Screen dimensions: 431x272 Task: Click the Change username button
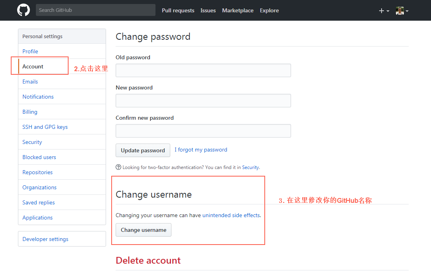click(144, 230)
